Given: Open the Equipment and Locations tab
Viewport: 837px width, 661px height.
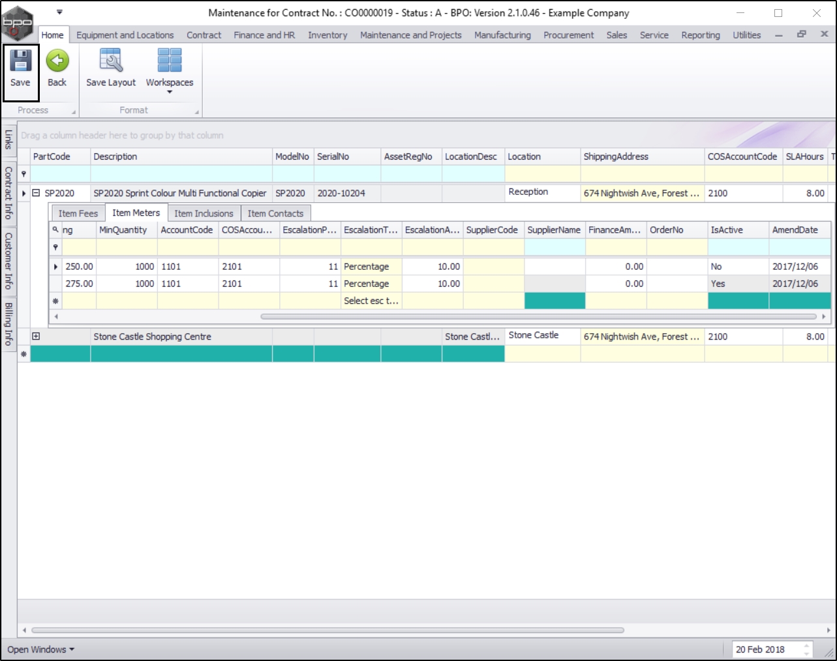Looking at the screenshot, I should pyautogui.click(x=125, y=35).
